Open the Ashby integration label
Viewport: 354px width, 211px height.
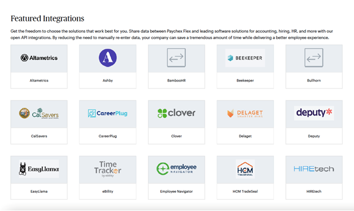point(108,81)
